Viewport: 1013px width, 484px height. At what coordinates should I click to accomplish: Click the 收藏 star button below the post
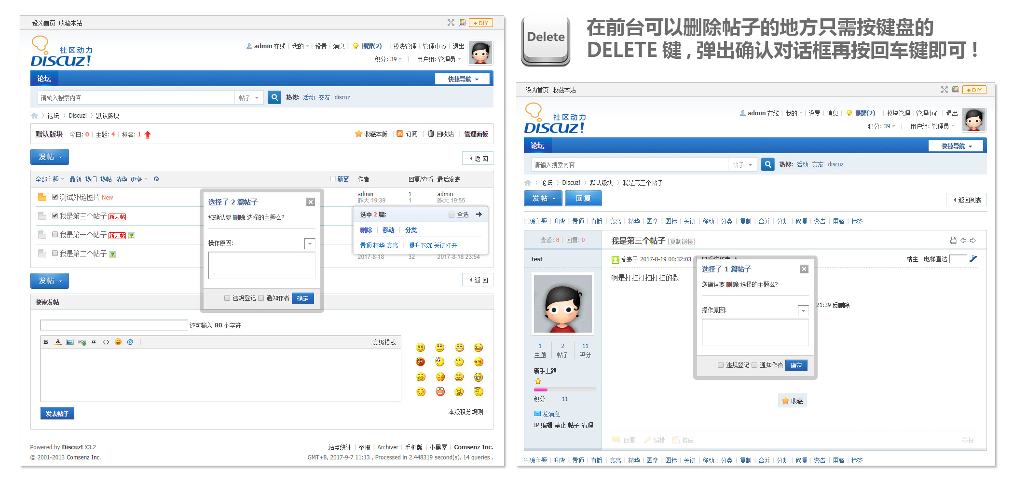pyautogui.click(x=793, y=401)
